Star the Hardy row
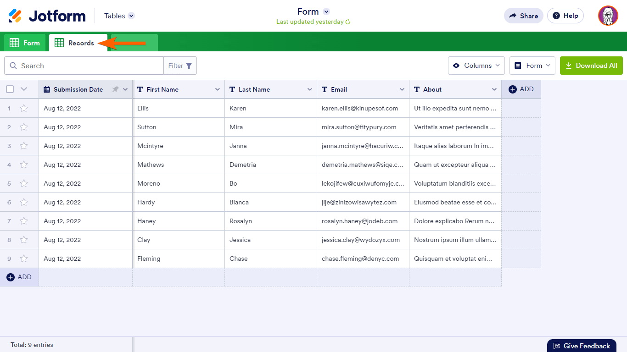 coord(24,202)
